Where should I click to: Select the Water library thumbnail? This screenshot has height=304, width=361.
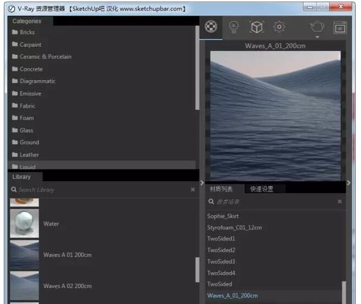click(24, 223)
